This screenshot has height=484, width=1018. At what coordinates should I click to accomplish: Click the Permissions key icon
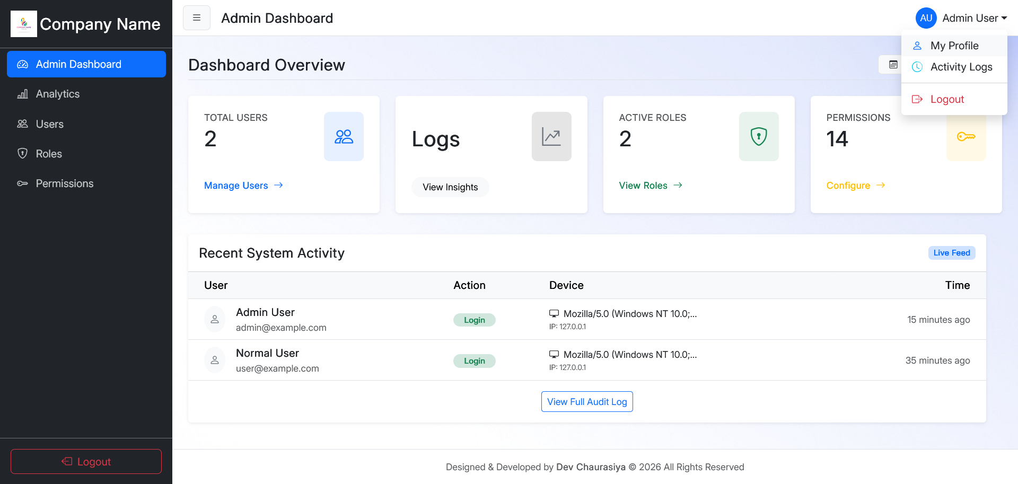966,137
